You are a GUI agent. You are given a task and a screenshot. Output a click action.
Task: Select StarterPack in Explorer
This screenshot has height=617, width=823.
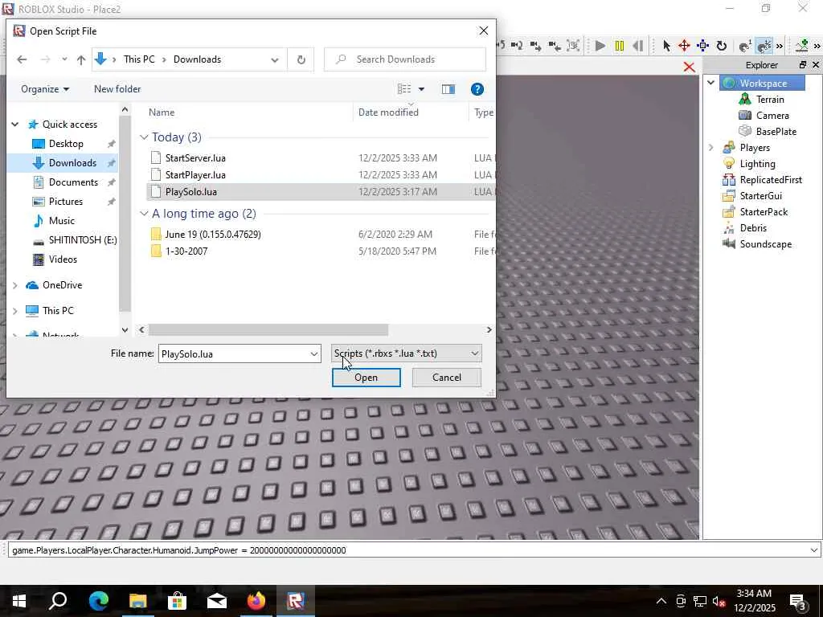(764, 212)
